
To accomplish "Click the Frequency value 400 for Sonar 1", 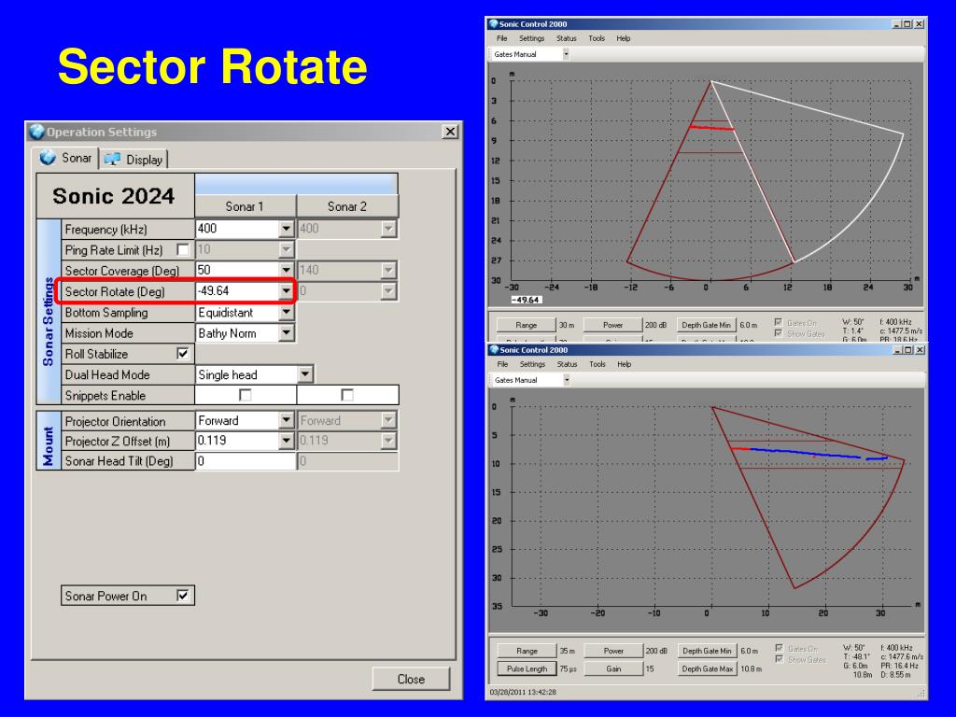I will click(237, 229).
